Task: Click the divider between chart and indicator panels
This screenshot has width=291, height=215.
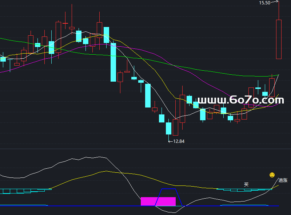Action: coord(145,149)
